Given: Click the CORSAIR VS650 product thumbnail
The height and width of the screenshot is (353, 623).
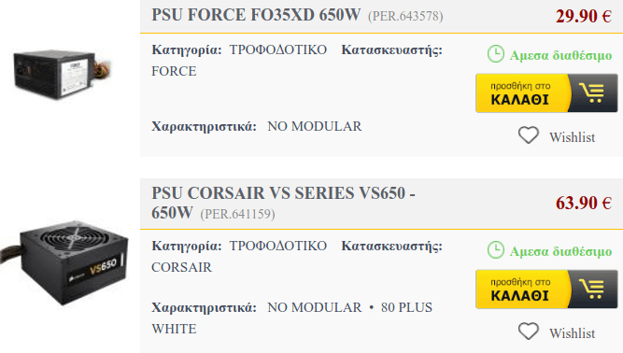Looking at the screenshot, I should point(64,262).
